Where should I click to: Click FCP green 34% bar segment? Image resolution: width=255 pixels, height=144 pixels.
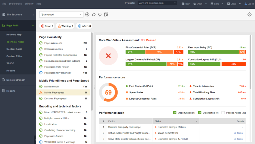click(135, 52)
